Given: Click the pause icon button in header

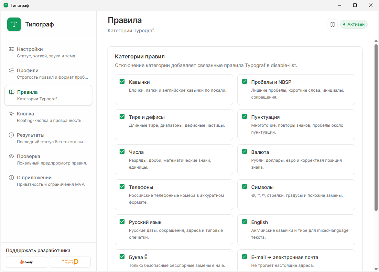Looking at the screenshot, I should 333,24.
